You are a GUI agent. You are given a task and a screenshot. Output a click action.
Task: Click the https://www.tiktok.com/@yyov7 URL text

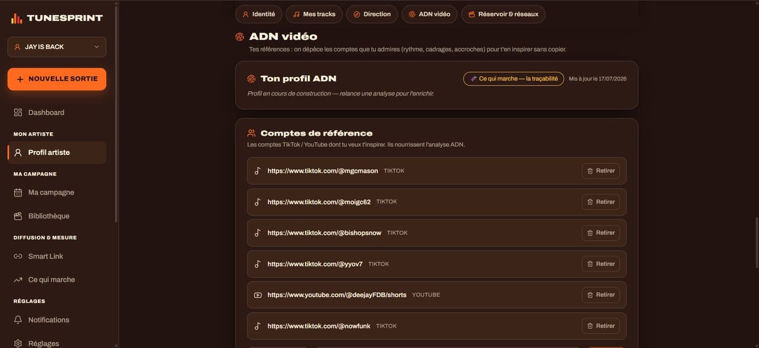coord(315,264)
